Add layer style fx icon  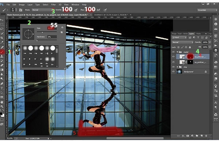coord(183,136)
